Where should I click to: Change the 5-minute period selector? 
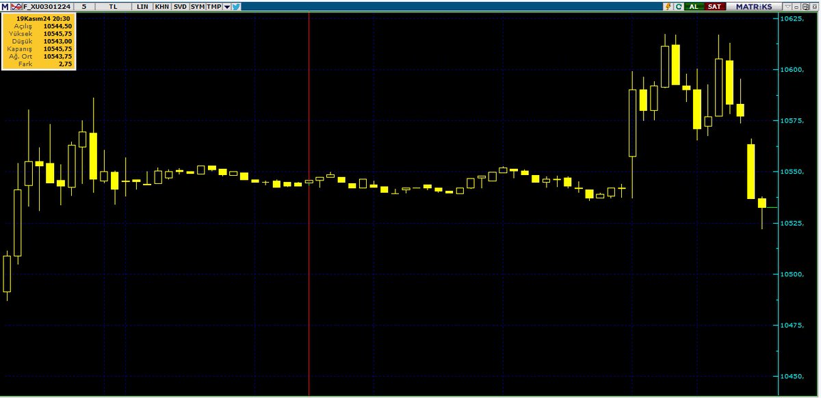(84, 7)
